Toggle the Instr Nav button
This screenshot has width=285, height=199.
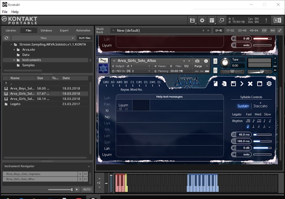click(85, 38)
